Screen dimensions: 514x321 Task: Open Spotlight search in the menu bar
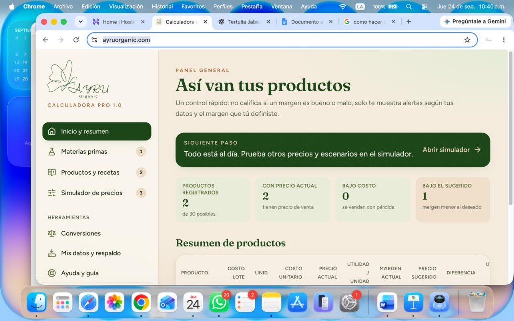(x=409, y=6)
